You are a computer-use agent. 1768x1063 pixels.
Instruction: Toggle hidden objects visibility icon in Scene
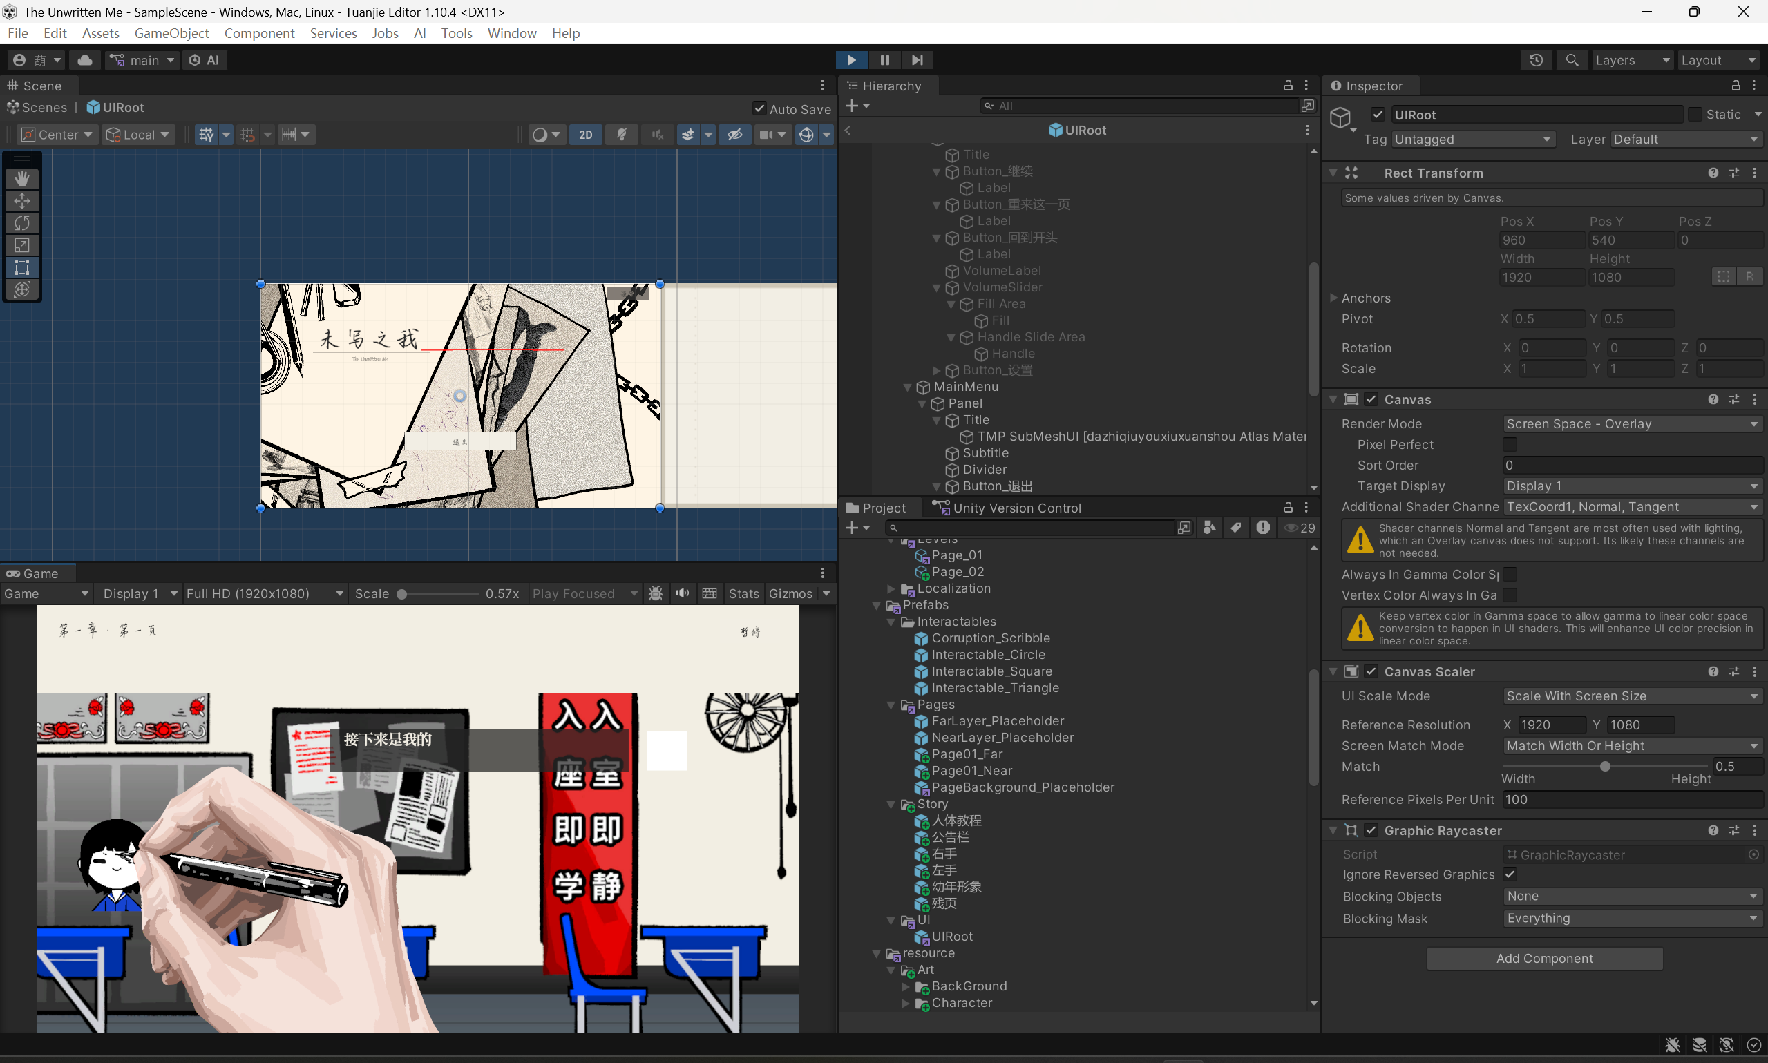click(734, 135)
